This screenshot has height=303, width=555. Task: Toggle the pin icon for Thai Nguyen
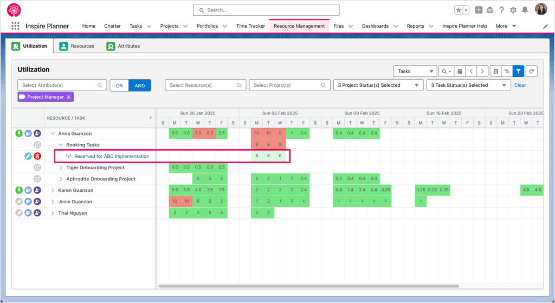[19, 212]
